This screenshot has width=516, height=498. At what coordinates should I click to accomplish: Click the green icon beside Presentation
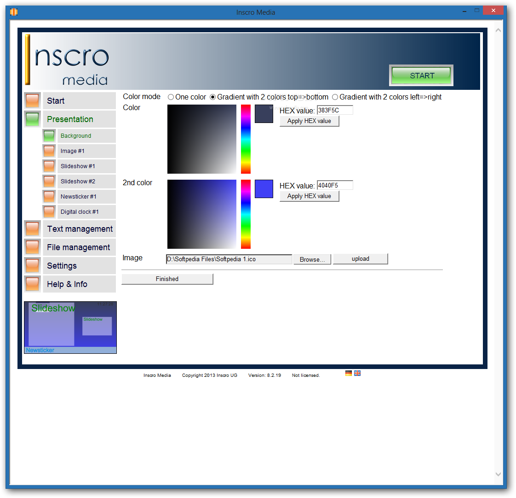coord(32,119)
